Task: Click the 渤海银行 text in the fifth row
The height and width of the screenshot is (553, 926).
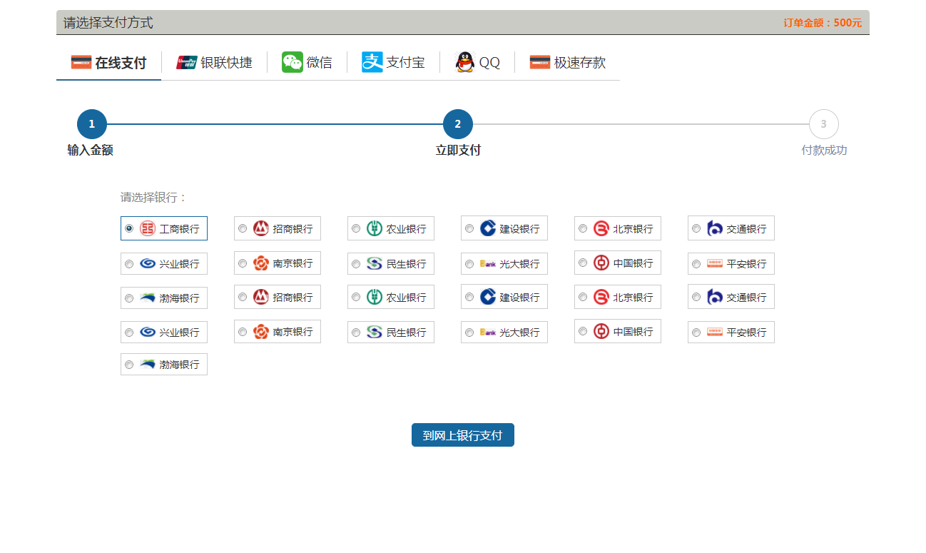Action: [x=179, y=365]
